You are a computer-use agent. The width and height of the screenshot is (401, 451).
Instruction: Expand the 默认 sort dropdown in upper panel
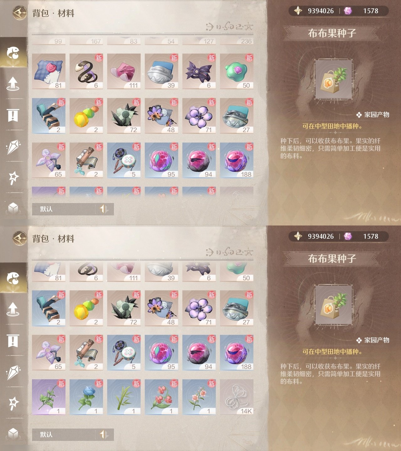(x=64, y=209)
